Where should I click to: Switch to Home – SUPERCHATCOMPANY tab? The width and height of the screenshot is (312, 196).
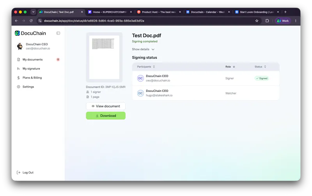tap(110, 12)
